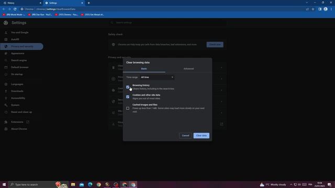Open Search engine settings
Image resolution: width=335 pixels, height=188 pixels.
coord(19,61)
